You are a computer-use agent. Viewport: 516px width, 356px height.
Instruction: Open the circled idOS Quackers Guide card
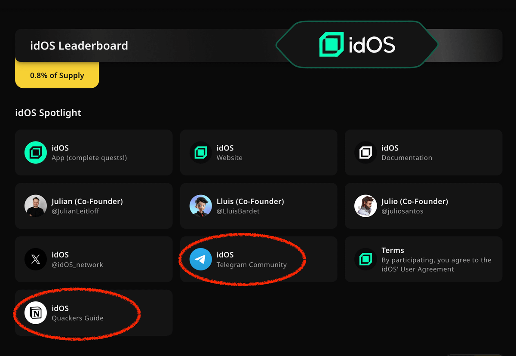coord(94,313)
